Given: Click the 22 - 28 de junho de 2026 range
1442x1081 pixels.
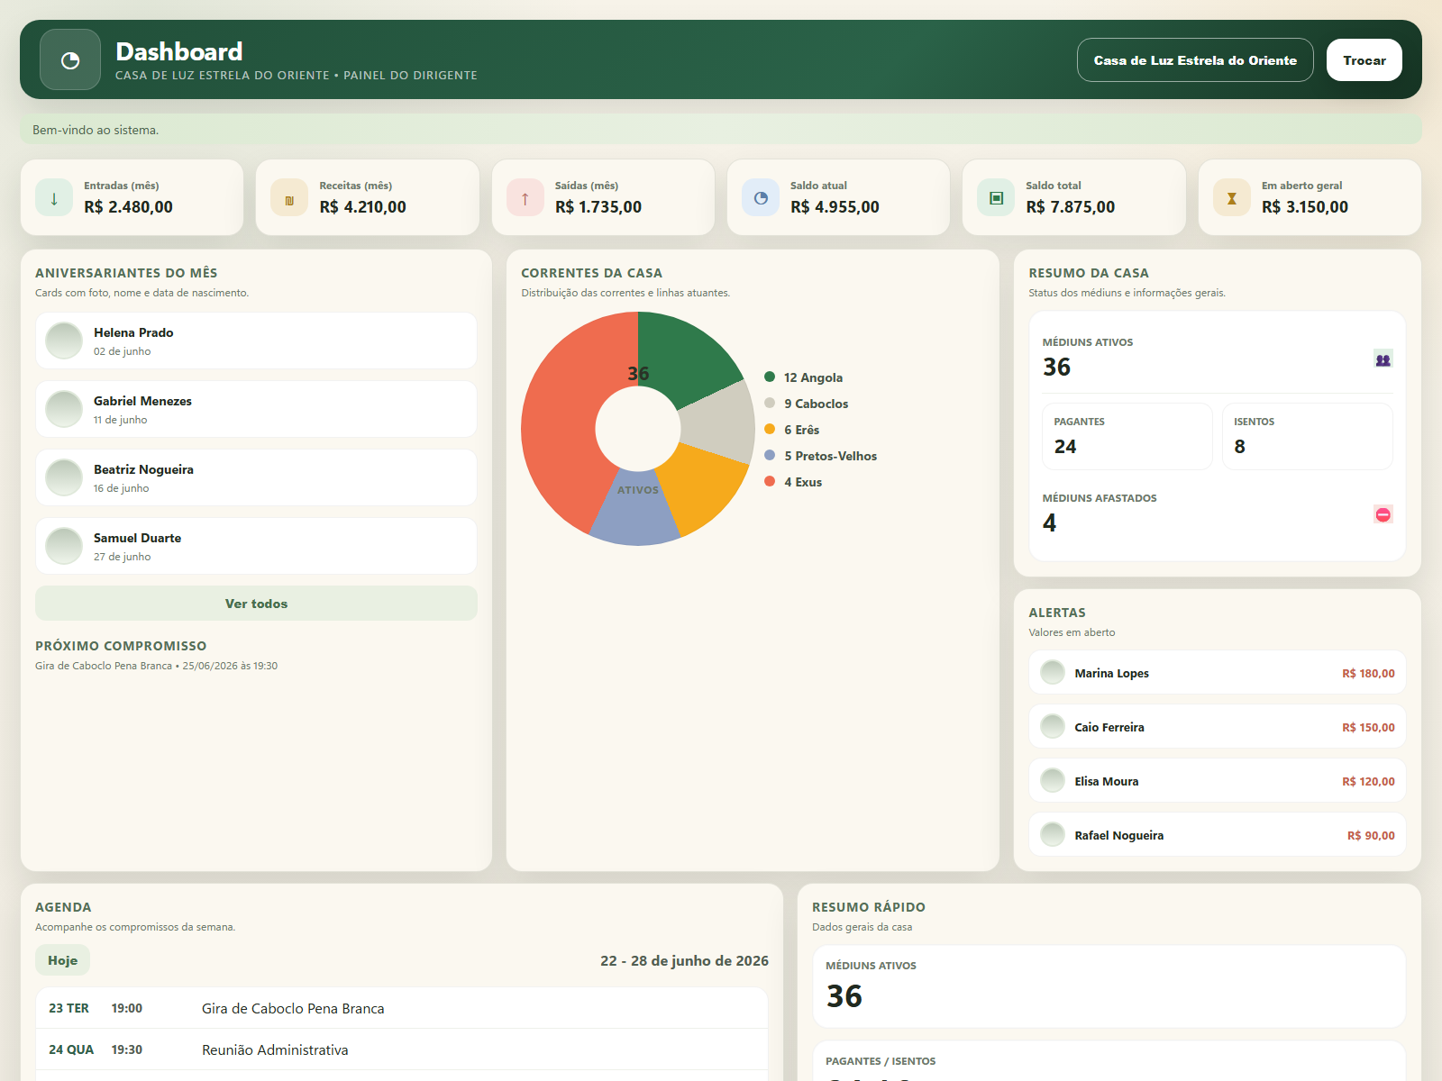Looking at the screenshot, I should coord(684,960).
